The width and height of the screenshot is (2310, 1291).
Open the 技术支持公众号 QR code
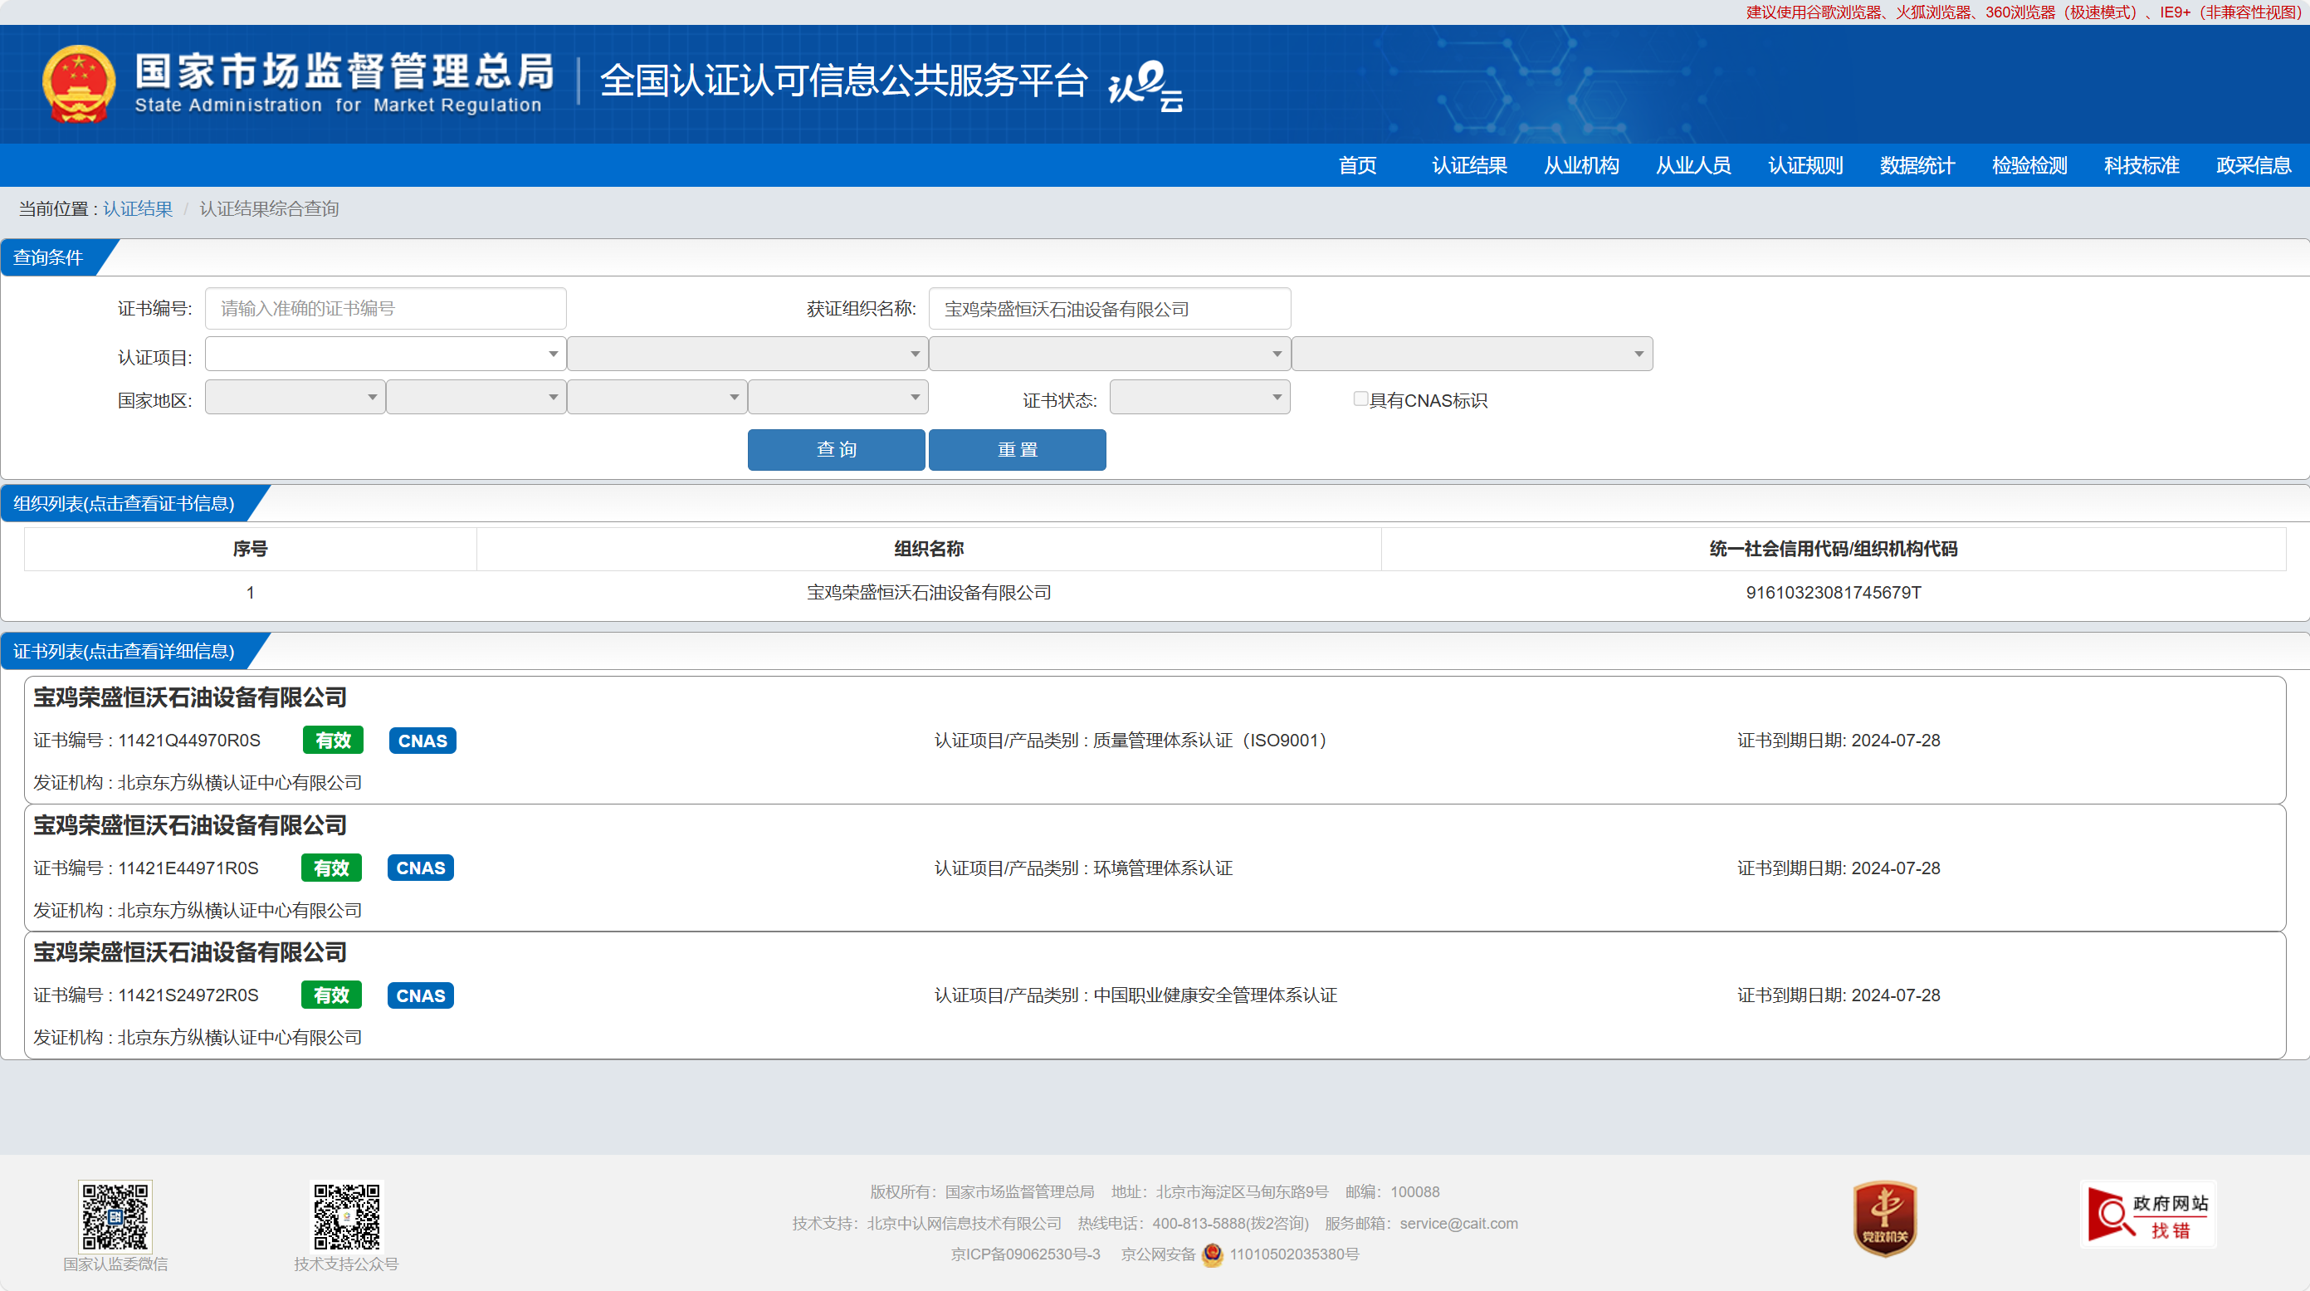click(346, 1216)
